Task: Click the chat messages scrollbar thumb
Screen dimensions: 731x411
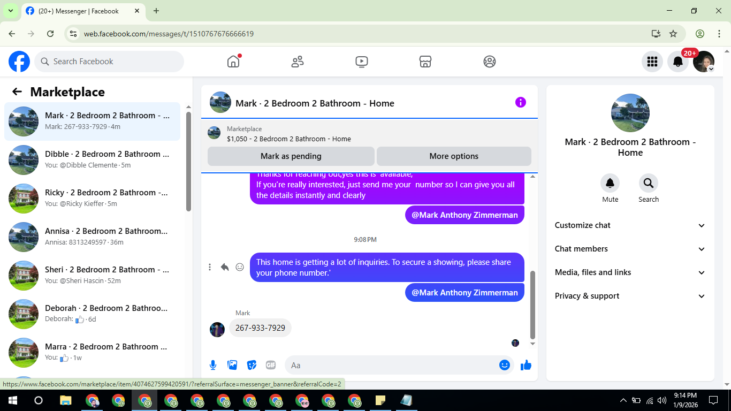Action: [532, 305]
